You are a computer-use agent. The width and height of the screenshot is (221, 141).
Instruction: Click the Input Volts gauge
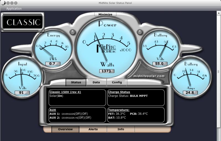22,77
